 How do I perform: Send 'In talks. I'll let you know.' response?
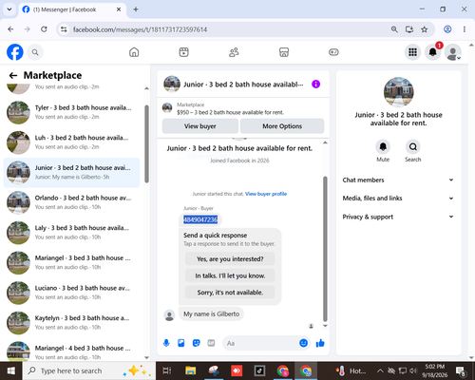pyautogui.click(x=230, y=275)
